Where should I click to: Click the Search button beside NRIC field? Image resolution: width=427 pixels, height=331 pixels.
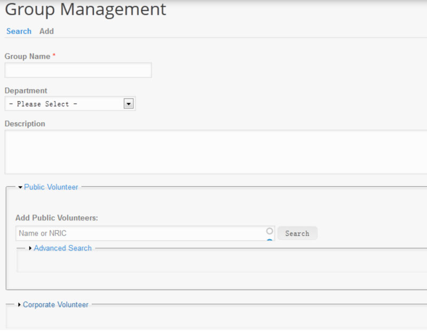click(x=297, y=233)
